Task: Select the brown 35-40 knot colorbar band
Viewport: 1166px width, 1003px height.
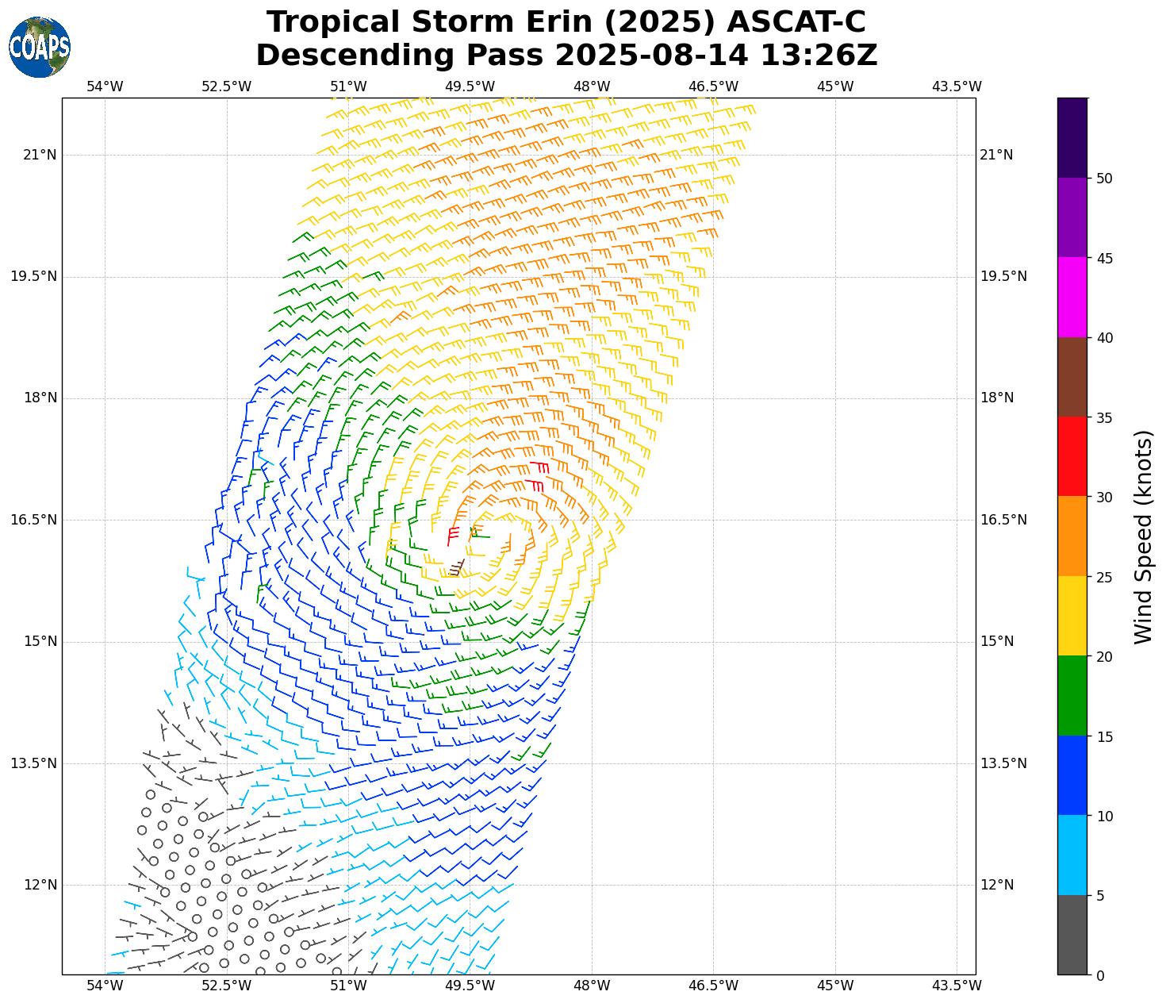Action: [1072, 377]
